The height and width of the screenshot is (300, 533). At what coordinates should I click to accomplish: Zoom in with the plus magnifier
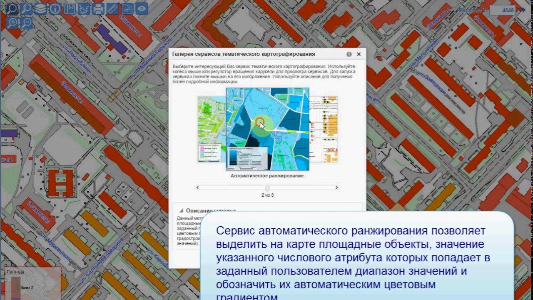[x=12, y=22]
